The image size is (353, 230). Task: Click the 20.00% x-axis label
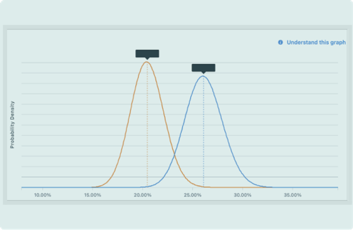(142, 195)
